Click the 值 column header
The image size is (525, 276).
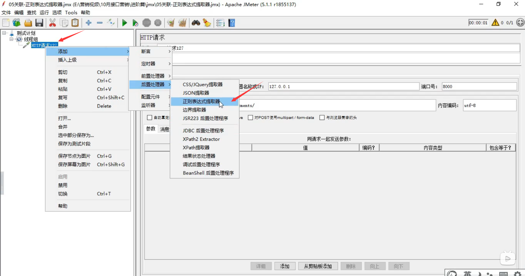[305, 148]
